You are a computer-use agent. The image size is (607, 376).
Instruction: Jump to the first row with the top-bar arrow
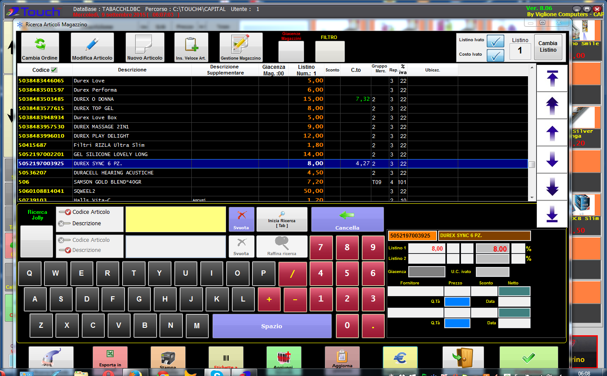tap(552, 78)
